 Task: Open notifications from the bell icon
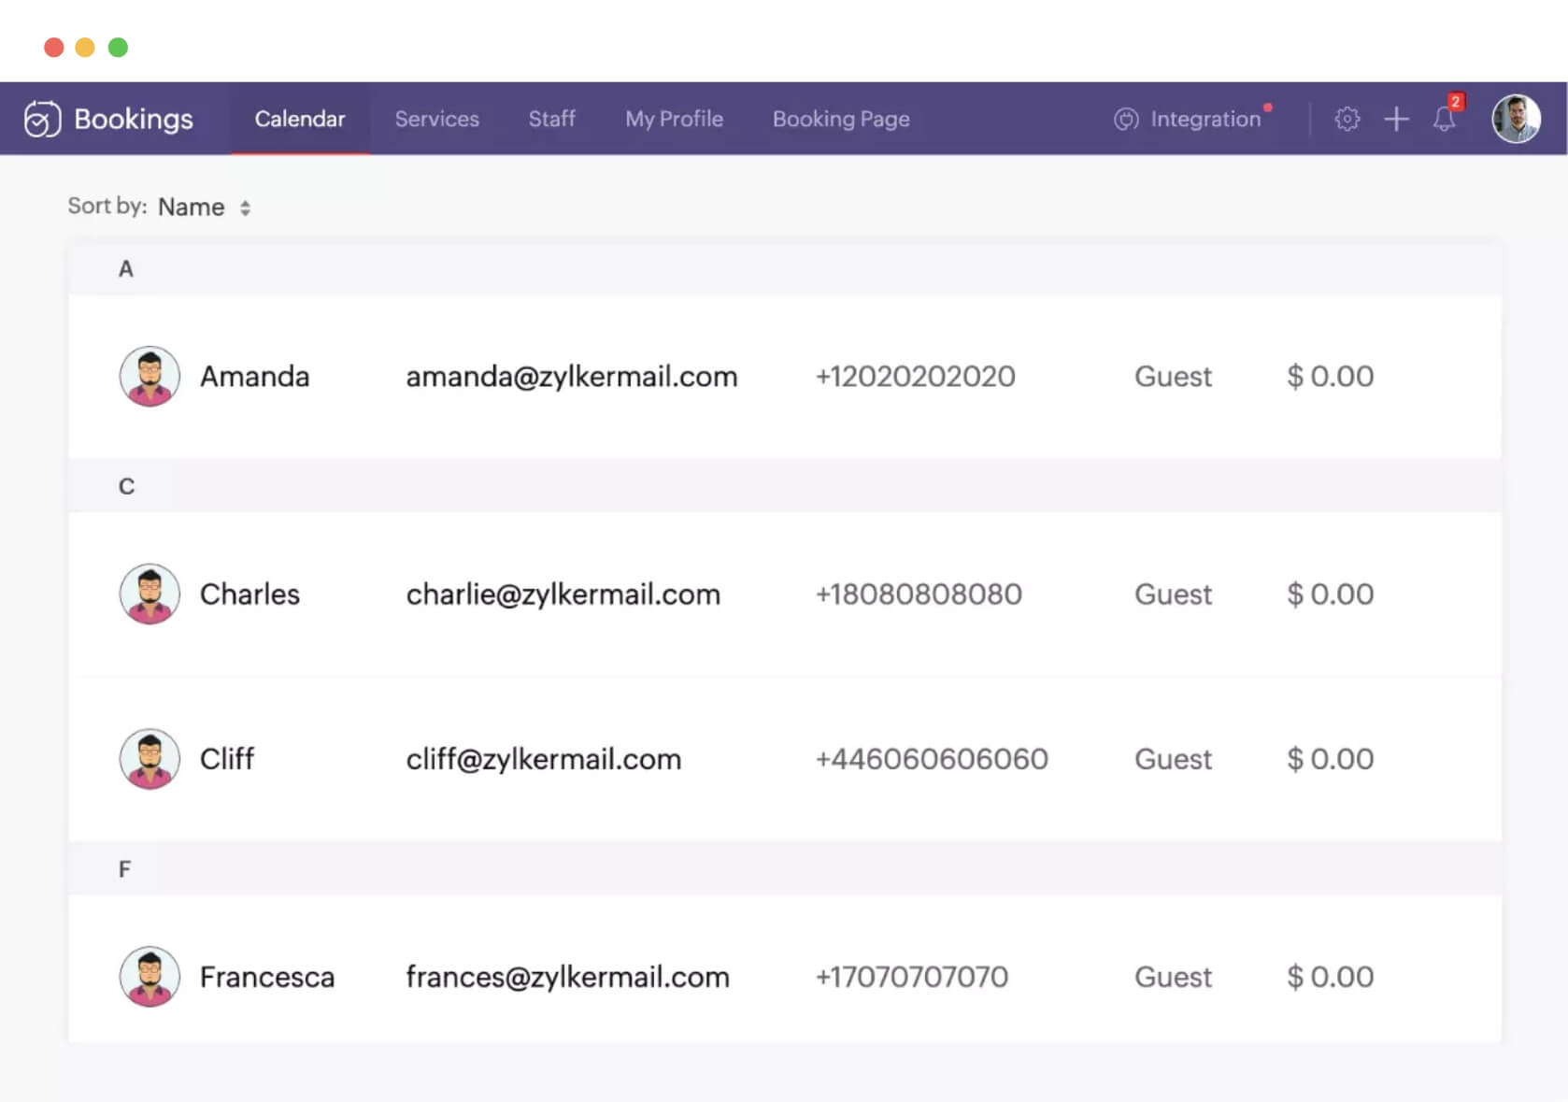point(1442,121)
